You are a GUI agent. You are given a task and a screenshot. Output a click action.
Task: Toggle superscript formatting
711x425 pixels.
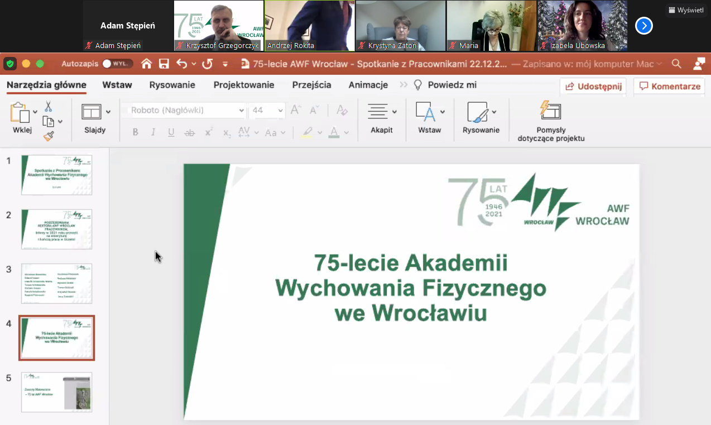tap(209, 132)
